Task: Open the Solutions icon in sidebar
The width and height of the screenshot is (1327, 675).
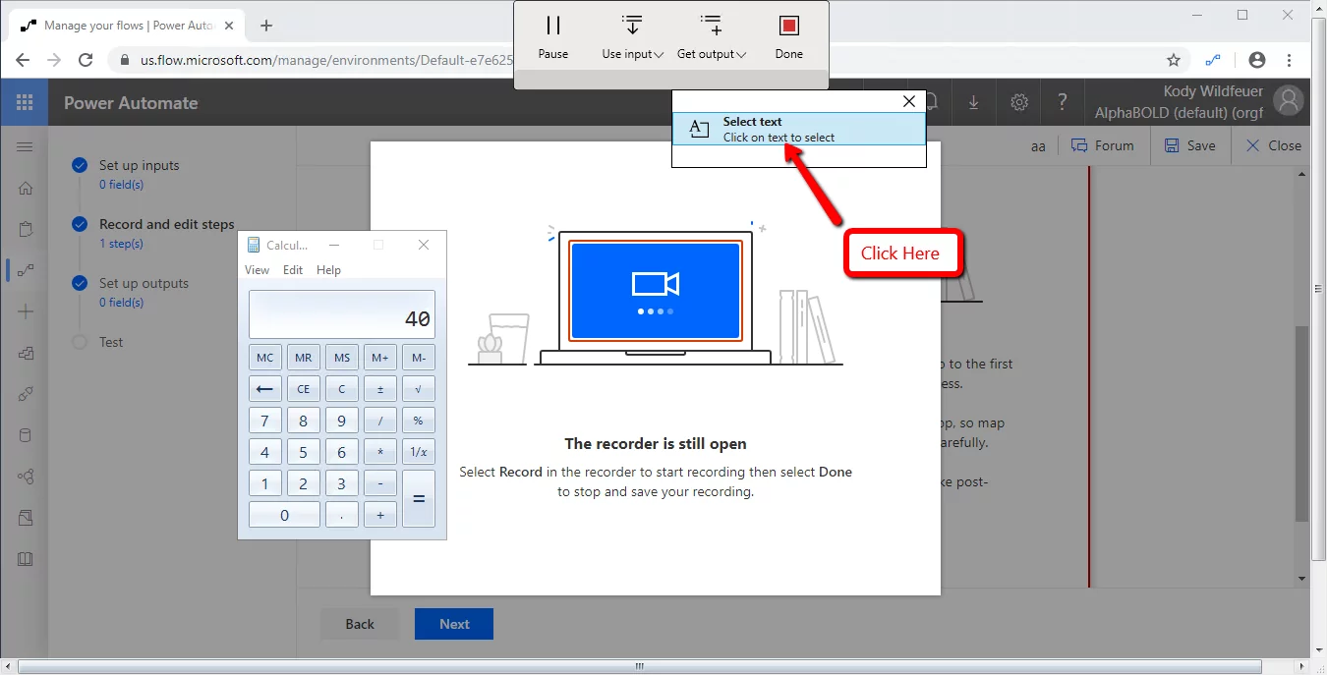Action: coord(26,518)
